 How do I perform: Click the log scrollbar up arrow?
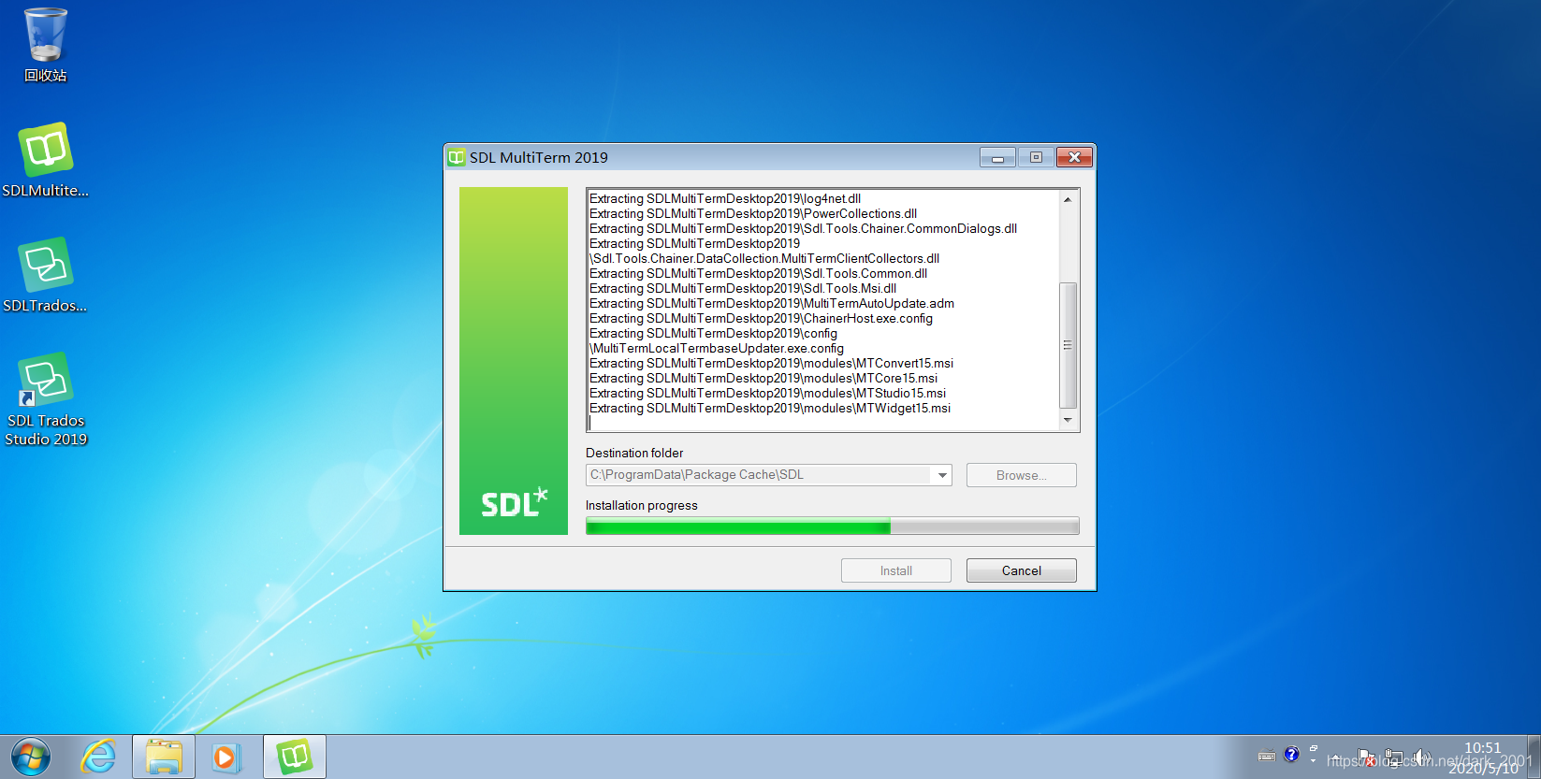coord(1068,199)
